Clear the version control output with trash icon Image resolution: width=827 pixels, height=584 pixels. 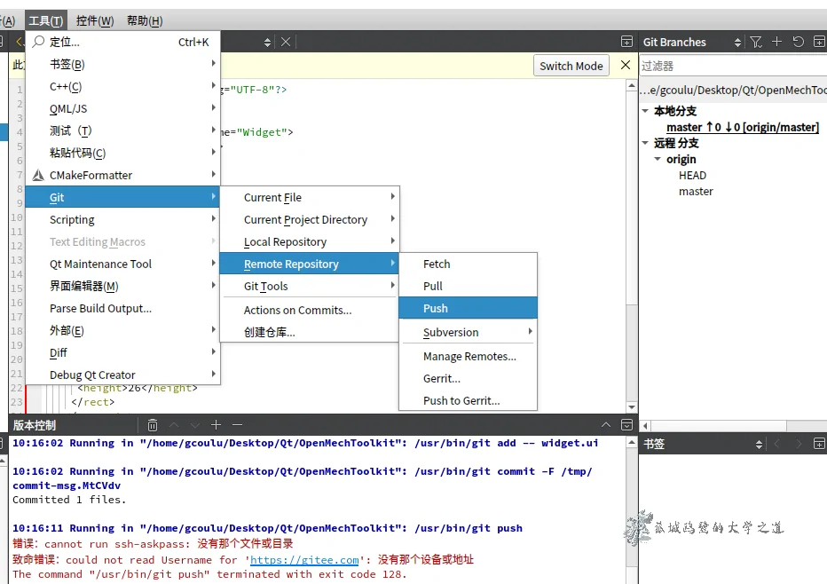pos(153,425)
